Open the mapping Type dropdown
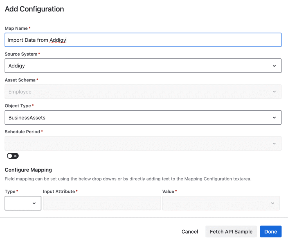 tap(22, 203)
